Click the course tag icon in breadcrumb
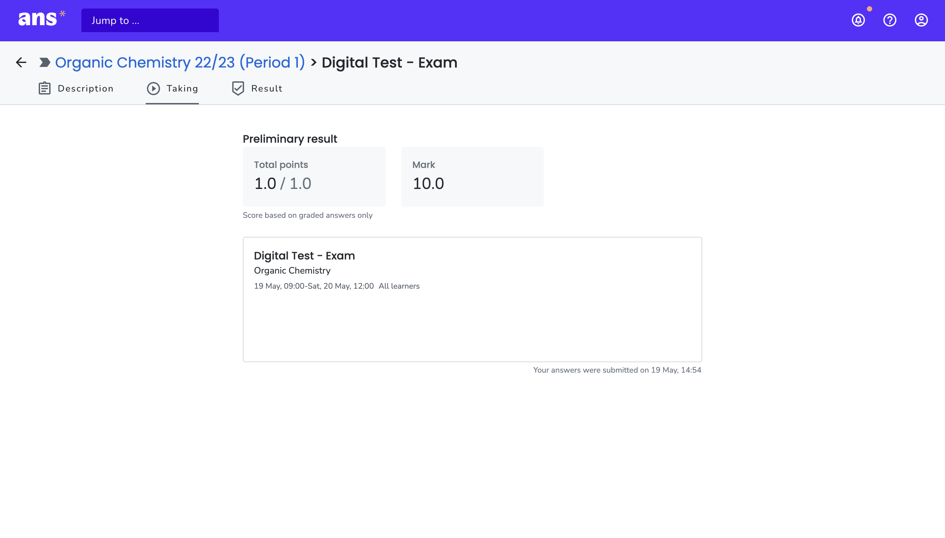This screenshot has height=538, width=945. 45,62
